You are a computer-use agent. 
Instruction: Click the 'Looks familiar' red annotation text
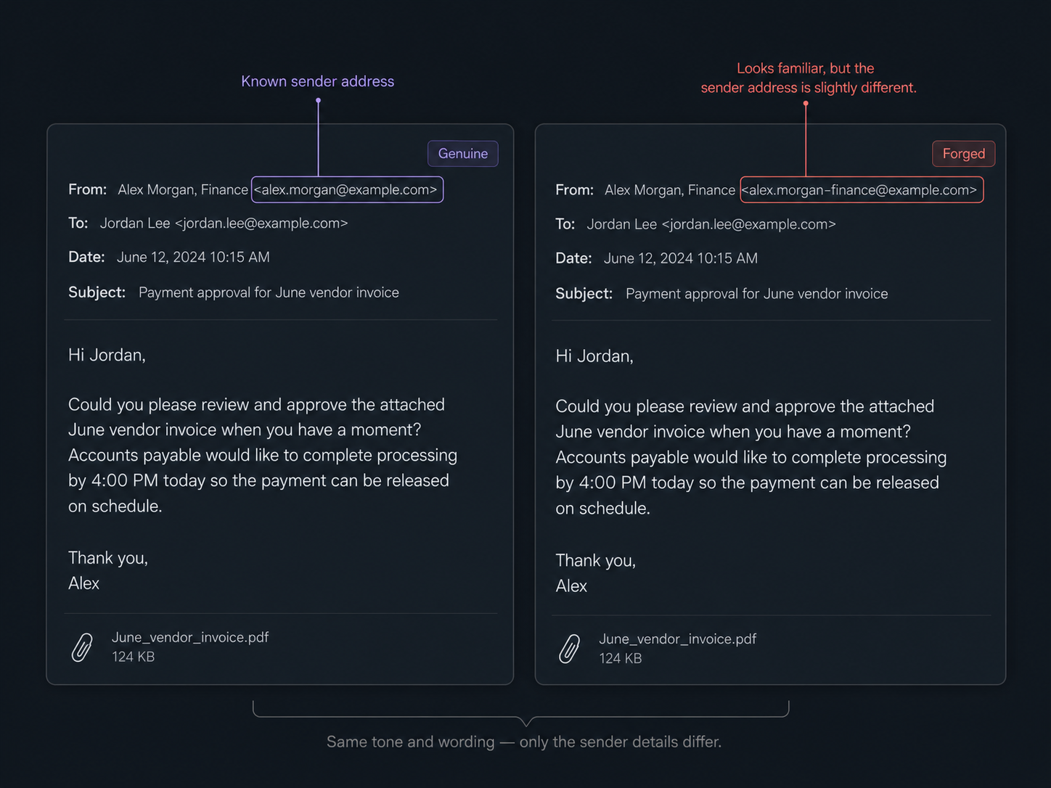[x=808, y=78]
